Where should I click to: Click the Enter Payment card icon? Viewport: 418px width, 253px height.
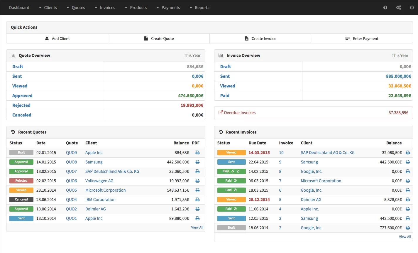[348, 38]
